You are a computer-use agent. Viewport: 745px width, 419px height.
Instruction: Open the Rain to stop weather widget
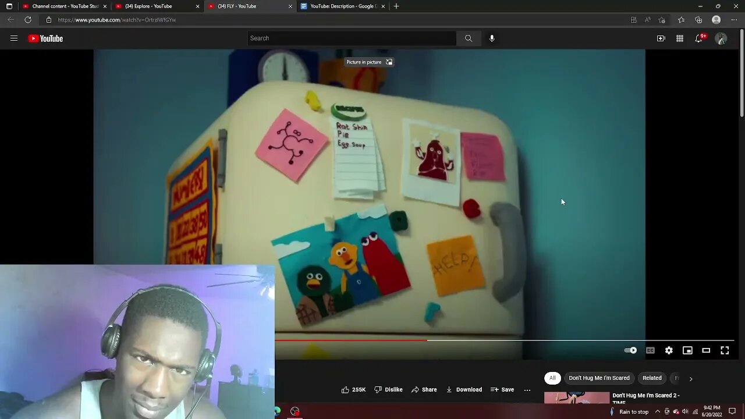pos(629,411)
